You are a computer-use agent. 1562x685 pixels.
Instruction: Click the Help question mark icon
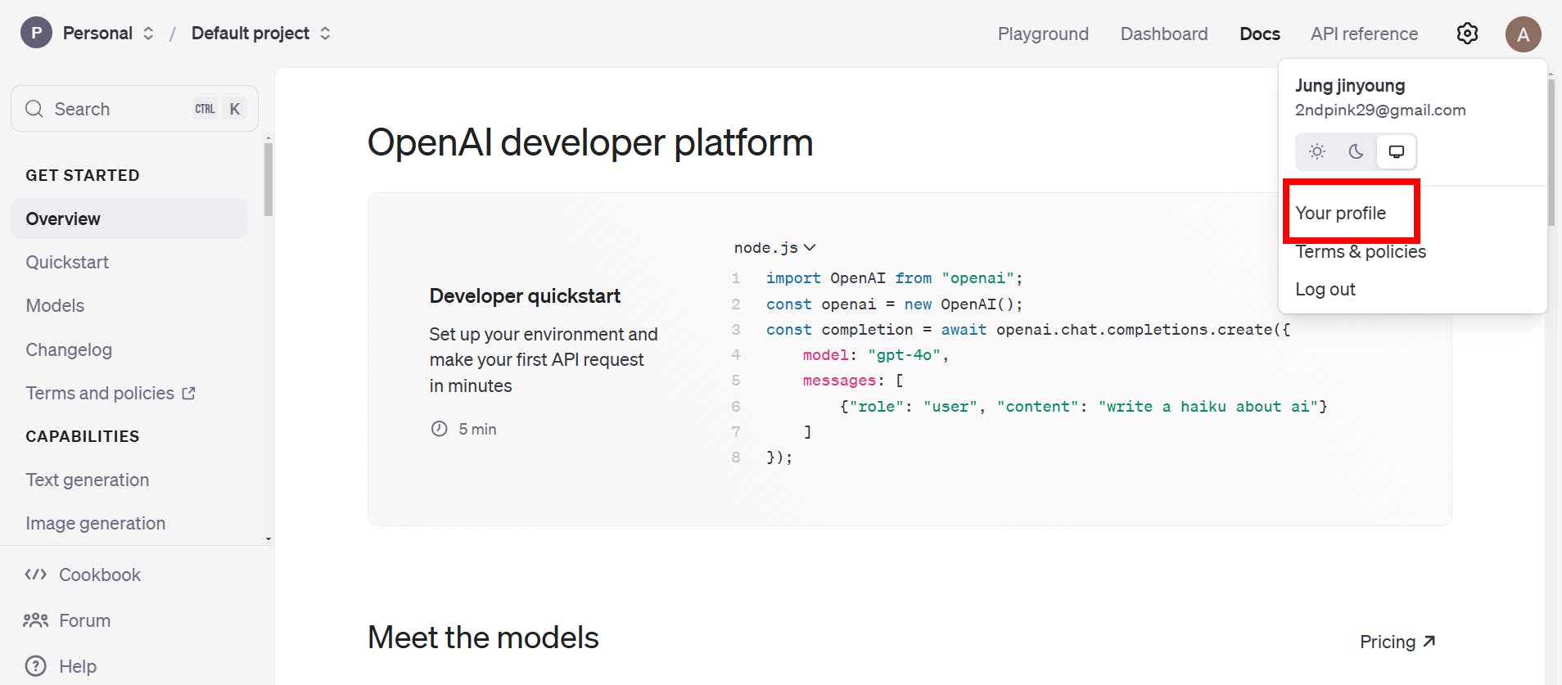click(x=36, y=666)
